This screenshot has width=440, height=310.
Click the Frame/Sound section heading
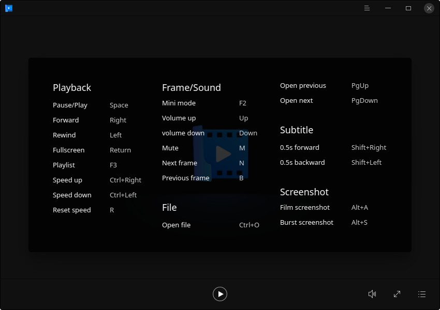click(191, 88)
